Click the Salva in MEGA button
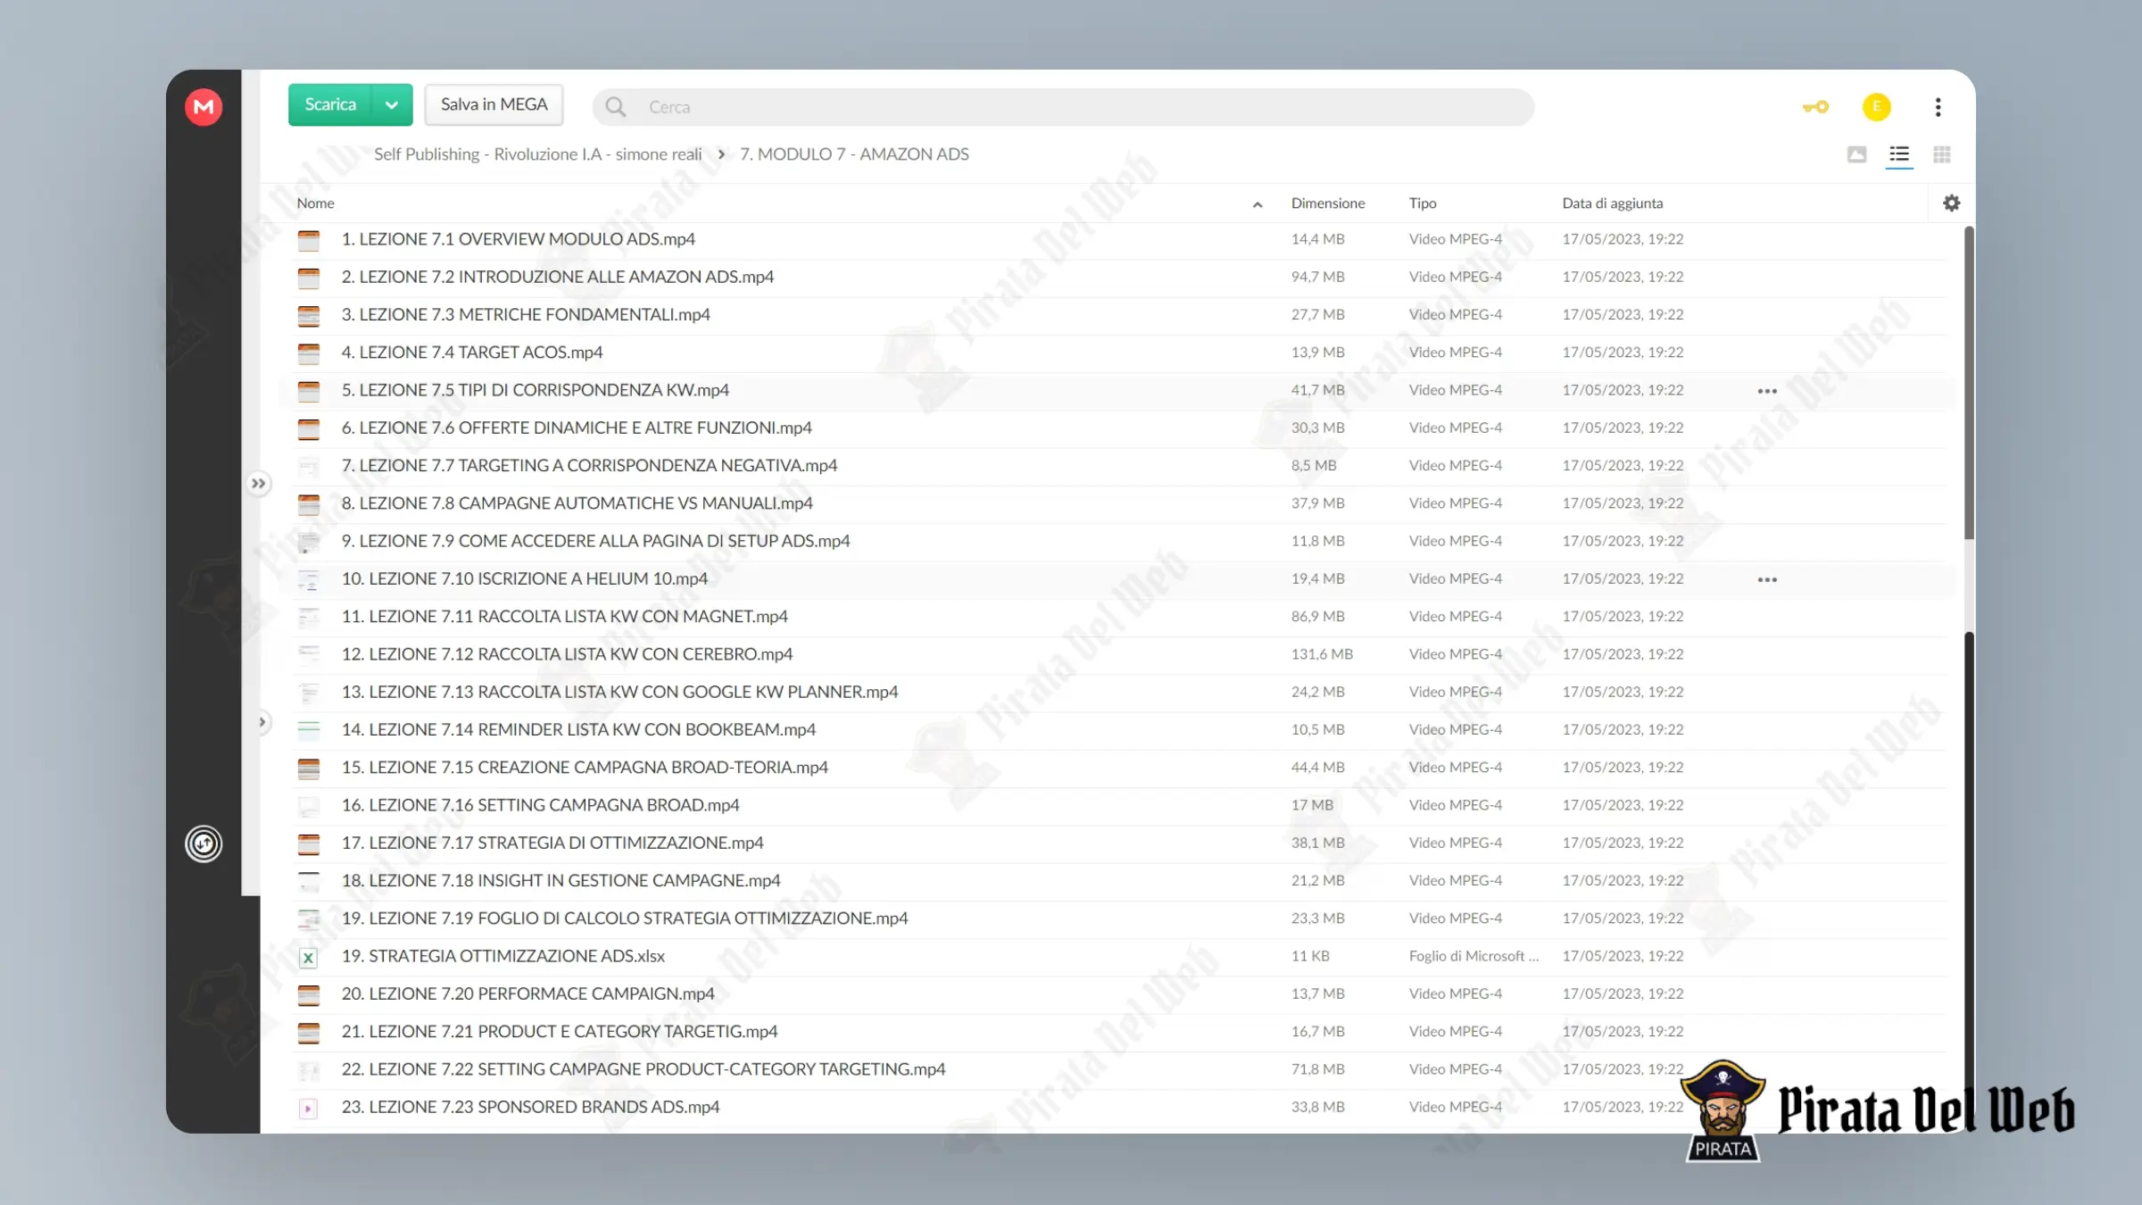The height and width of the screenshot is (1205, 2142). point(494,105)
